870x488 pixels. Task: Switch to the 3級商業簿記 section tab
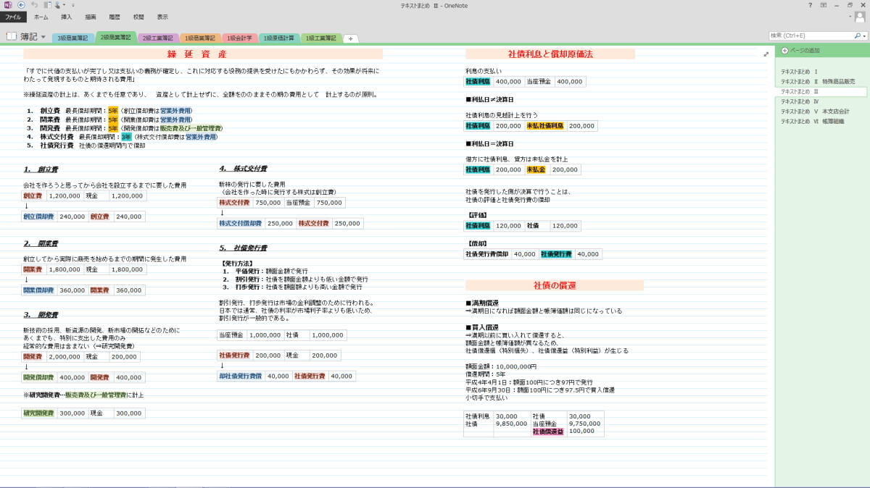click(72, 38)
